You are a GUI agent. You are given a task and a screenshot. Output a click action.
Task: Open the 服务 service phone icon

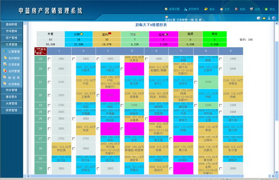pyautogui.click(x=206, y=9)
